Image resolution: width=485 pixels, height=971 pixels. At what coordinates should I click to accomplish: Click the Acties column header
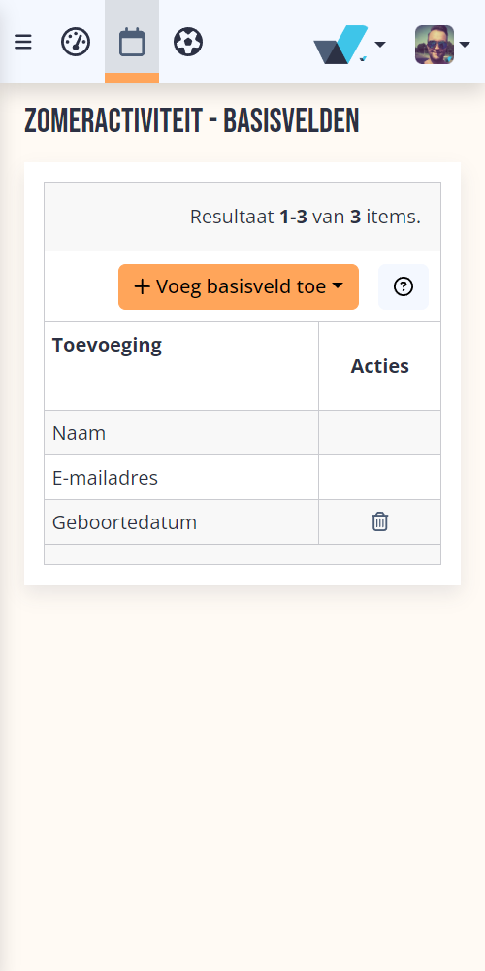(x=380, y=366)
